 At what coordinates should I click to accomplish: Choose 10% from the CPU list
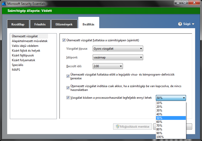pos(171,103)
